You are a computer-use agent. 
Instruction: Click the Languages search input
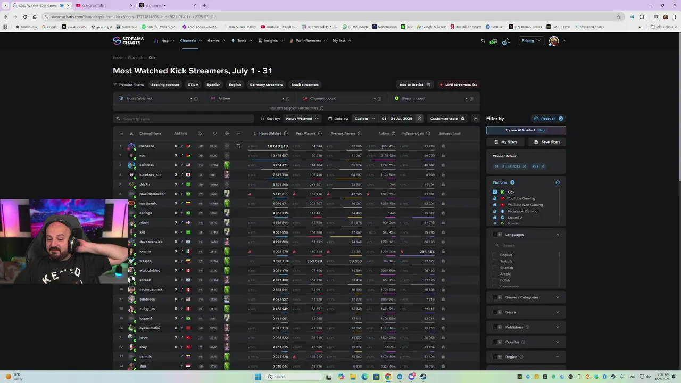pos(525,245)
